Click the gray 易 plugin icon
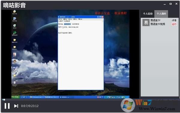 pyautogui.click(x=146, y=23)
